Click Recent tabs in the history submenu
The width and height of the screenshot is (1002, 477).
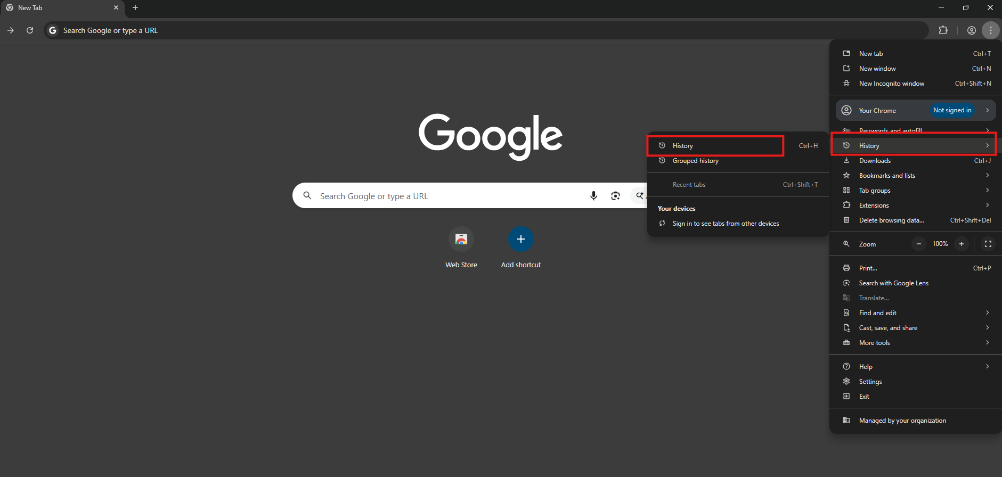(x=738, y=184)
